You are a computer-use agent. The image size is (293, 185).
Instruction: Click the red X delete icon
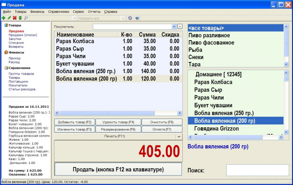pos(14,18)
